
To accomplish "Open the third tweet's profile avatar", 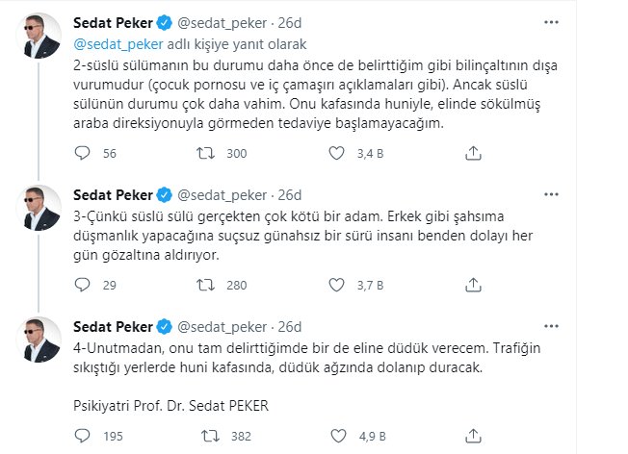I will [x=39, y=340].
